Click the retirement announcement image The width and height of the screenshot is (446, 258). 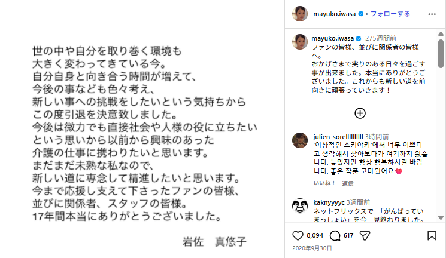coord(144,129)
